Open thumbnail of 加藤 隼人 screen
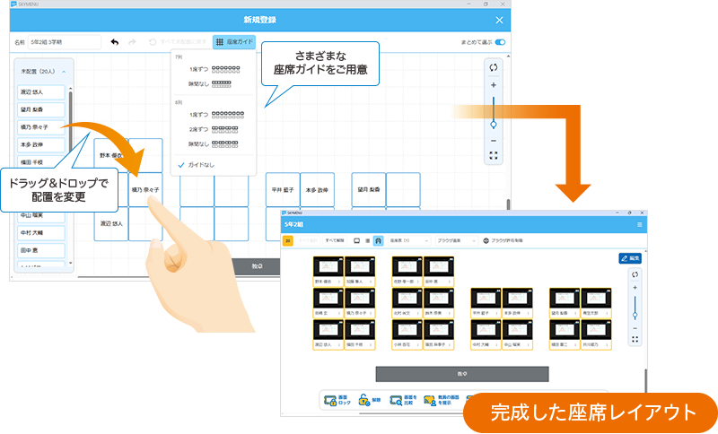 360,266
